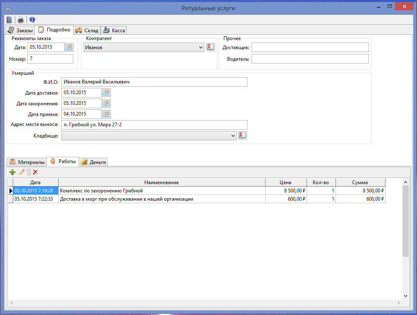Open calendar picker for Дата захоронения
Image resolution: width=417 pixels, height=315 pixels.
(106, 103)
